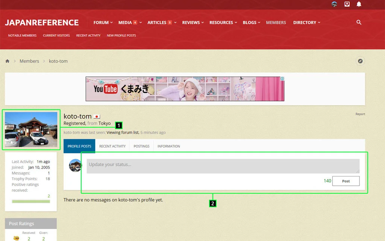Viewport: 385px width, 241px height.
Task: Expand the FORUM dropdown chevron
Action: click(x=111, y=23)
